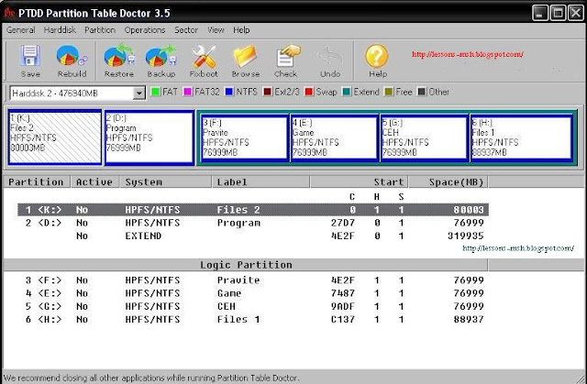This screenshot has width=587, height=384.
Task: Select the 1 (K:) Files 2 partition block
Action: [x=55, y=137]
